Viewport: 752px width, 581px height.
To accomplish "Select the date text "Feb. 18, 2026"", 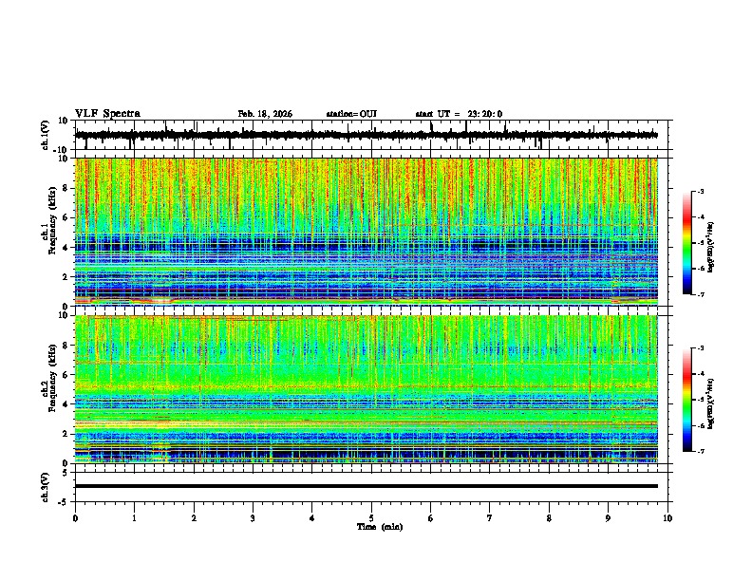I will point(265,114).
